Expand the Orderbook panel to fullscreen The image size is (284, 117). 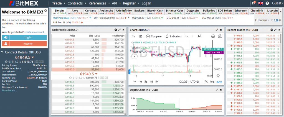pos(120,30)
